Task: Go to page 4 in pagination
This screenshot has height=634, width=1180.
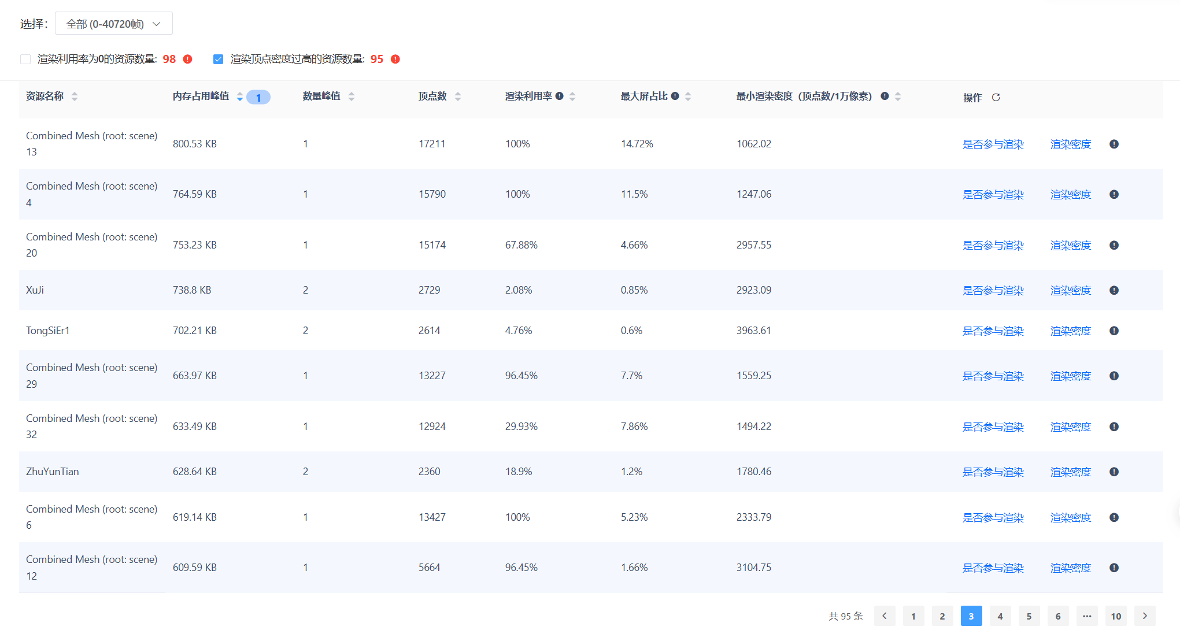Action: 1000,616
